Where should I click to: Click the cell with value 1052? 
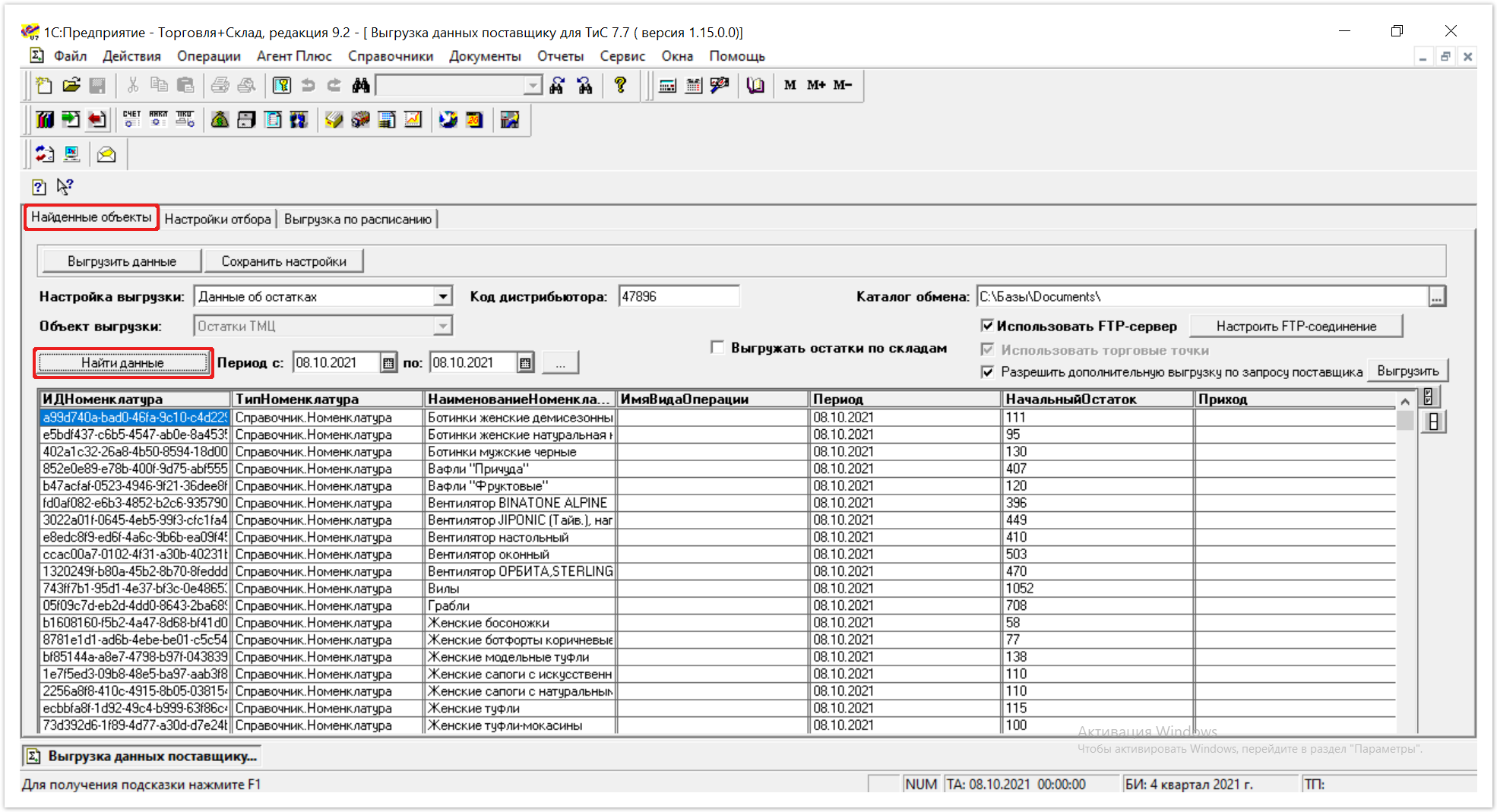[x=1097, y=589]
